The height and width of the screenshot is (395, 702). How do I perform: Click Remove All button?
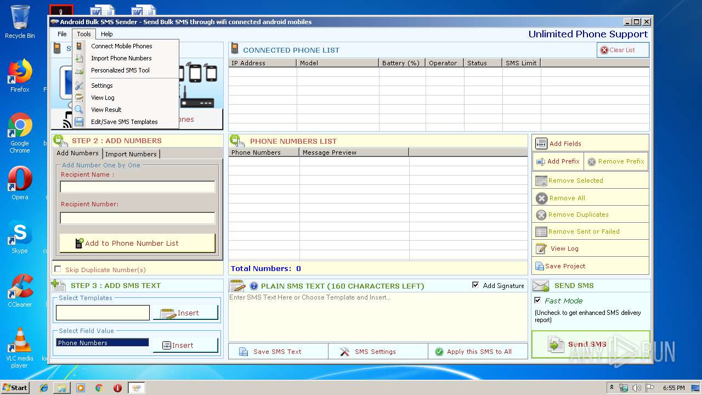(590, 198)
